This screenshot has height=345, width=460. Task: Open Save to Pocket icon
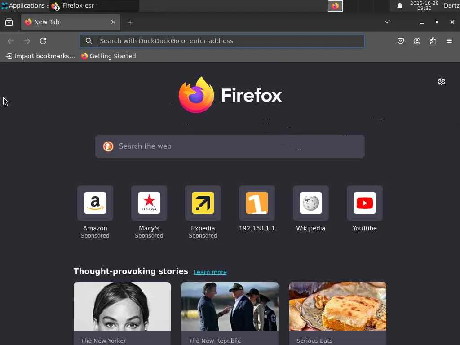tap(401, 41)
